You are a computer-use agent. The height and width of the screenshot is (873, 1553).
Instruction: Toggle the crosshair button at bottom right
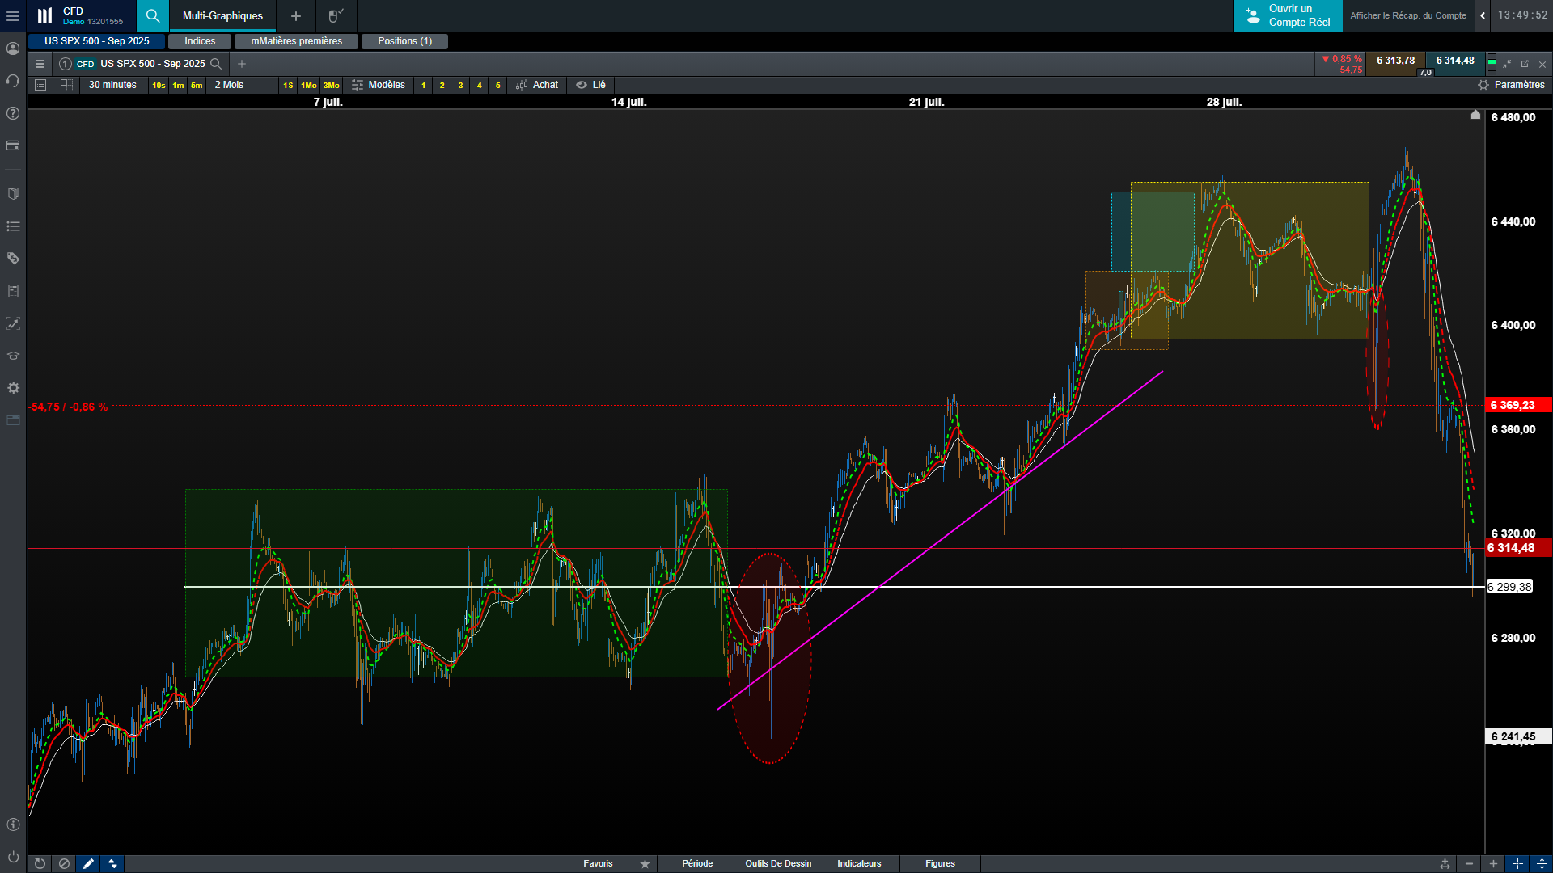pyautogui.click(x=1517, y=863)
